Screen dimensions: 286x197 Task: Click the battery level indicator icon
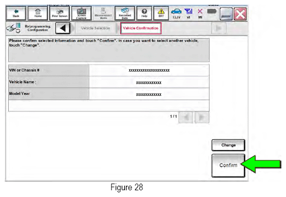pos(212,11)
